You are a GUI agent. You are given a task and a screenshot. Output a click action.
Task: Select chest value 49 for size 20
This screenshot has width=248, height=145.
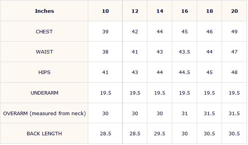[x=234, y=31]
